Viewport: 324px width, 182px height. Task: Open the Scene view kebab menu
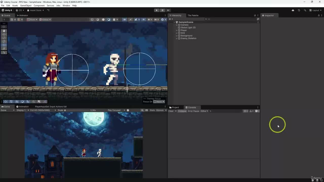(165, 15)
